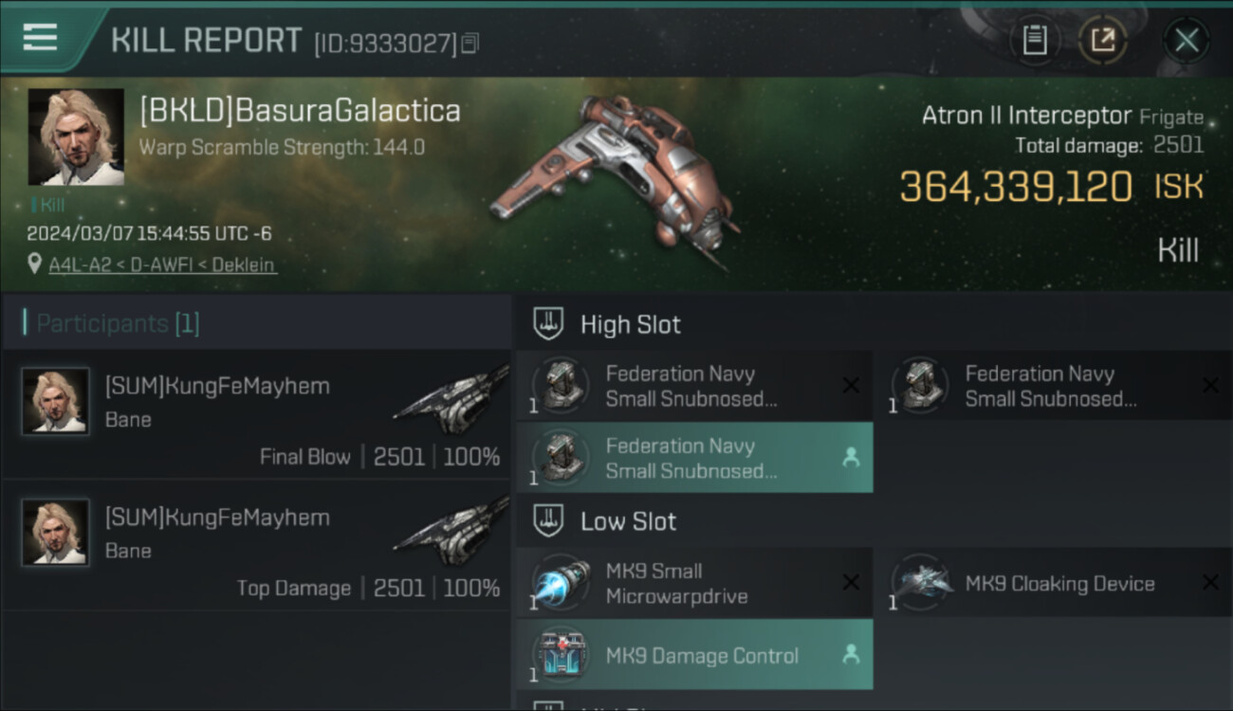Image resolution: width=1233 pixels, height=711 pixels.
Task: Open the hamburger menu
Action: coord(40,38)
